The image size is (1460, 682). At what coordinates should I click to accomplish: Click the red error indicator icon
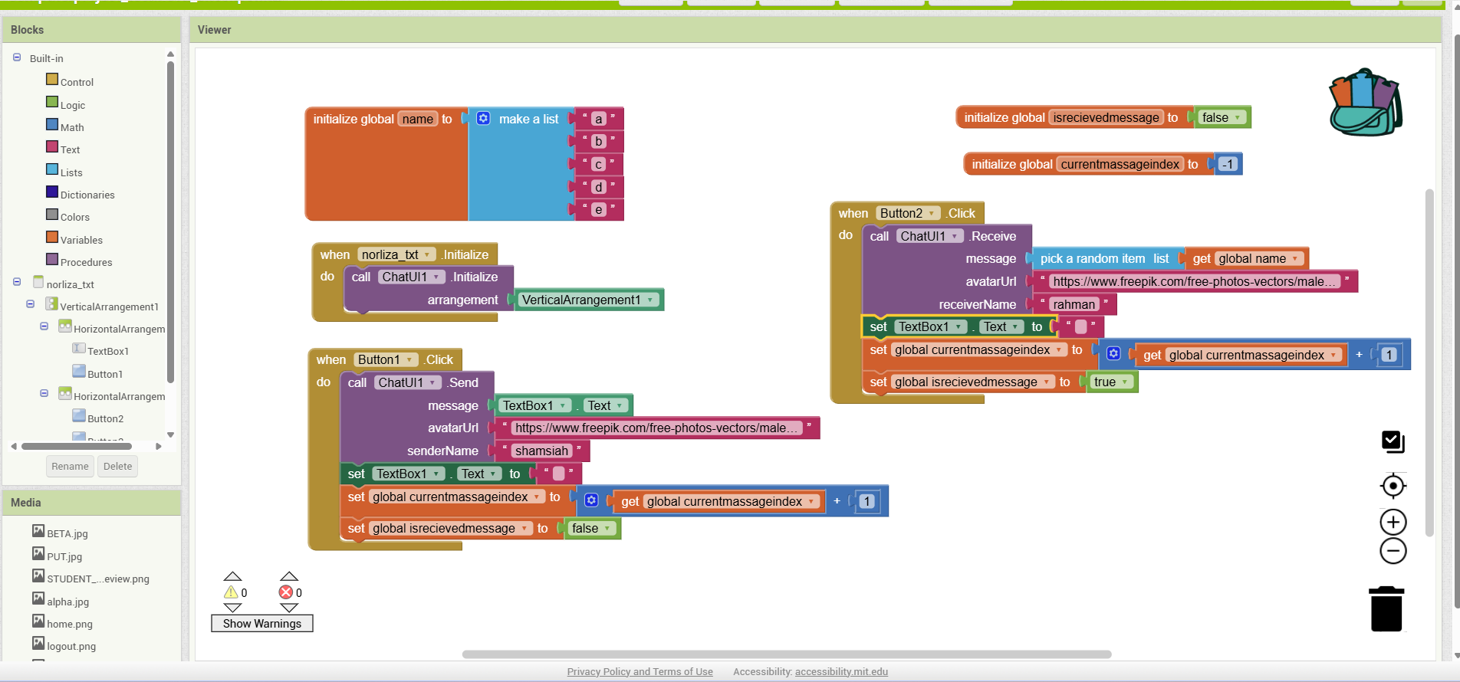coord(286,592)
